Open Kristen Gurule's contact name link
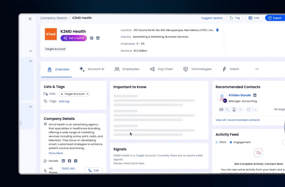The image size is (285, 187). coord(240,95)
